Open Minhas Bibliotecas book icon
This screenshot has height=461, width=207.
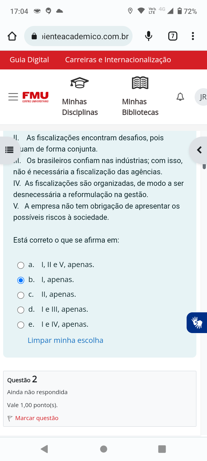[140, 83]
